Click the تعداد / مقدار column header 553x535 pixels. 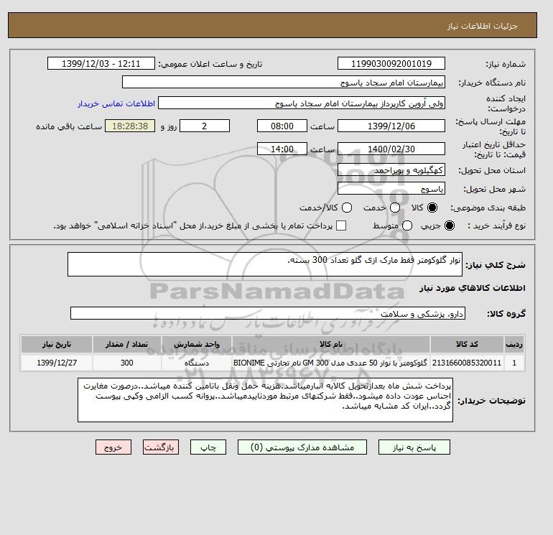(x=126, y=344)
